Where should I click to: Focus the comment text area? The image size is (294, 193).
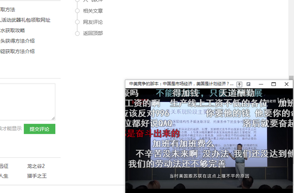(27, 102)
